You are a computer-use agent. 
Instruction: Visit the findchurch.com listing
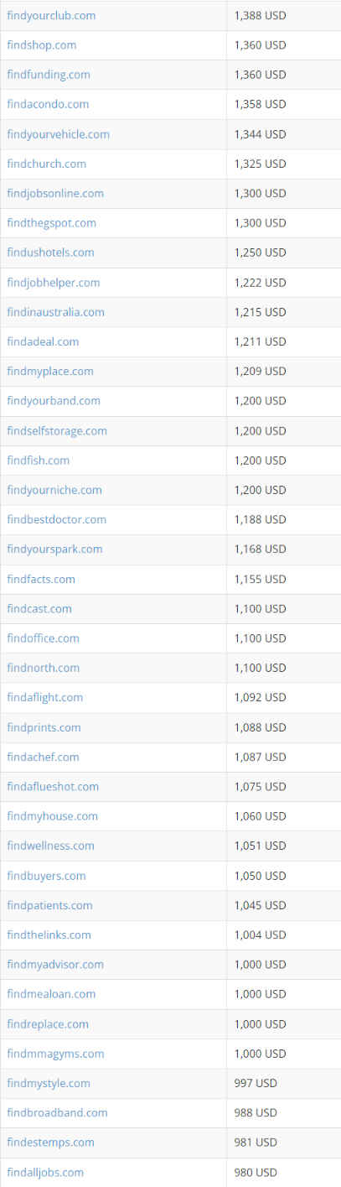[x=46, y=164]
